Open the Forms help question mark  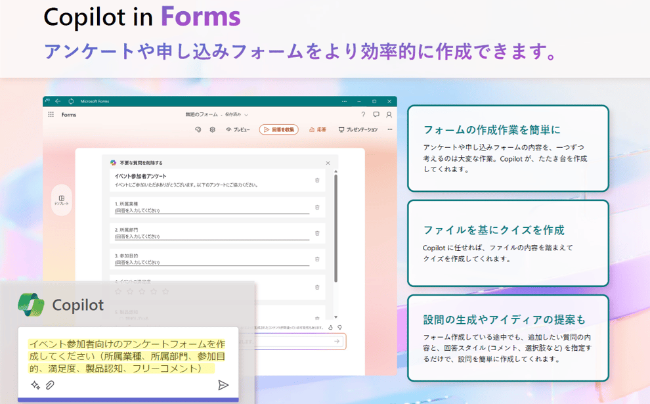(363, 114)
